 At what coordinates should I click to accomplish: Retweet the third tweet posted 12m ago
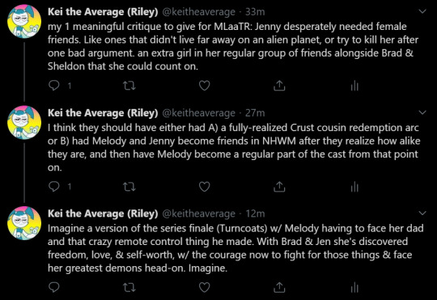coord(129,287)
